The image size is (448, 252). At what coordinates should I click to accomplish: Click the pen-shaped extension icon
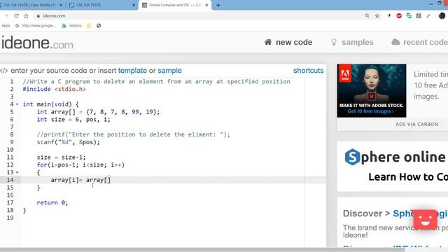[x=428, y=16]
